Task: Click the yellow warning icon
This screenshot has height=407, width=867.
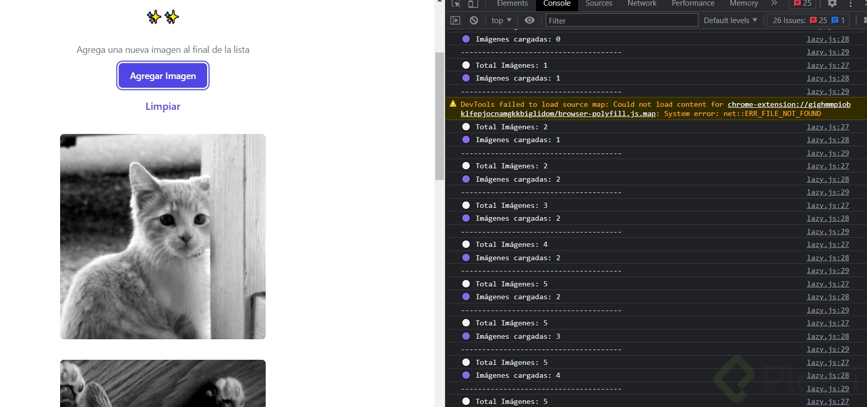Action: click(x=453, y=104)
